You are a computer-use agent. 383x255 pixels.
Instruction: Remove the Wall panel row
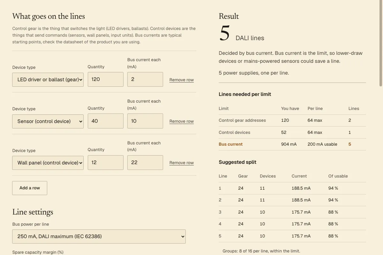tap(182, 163)
